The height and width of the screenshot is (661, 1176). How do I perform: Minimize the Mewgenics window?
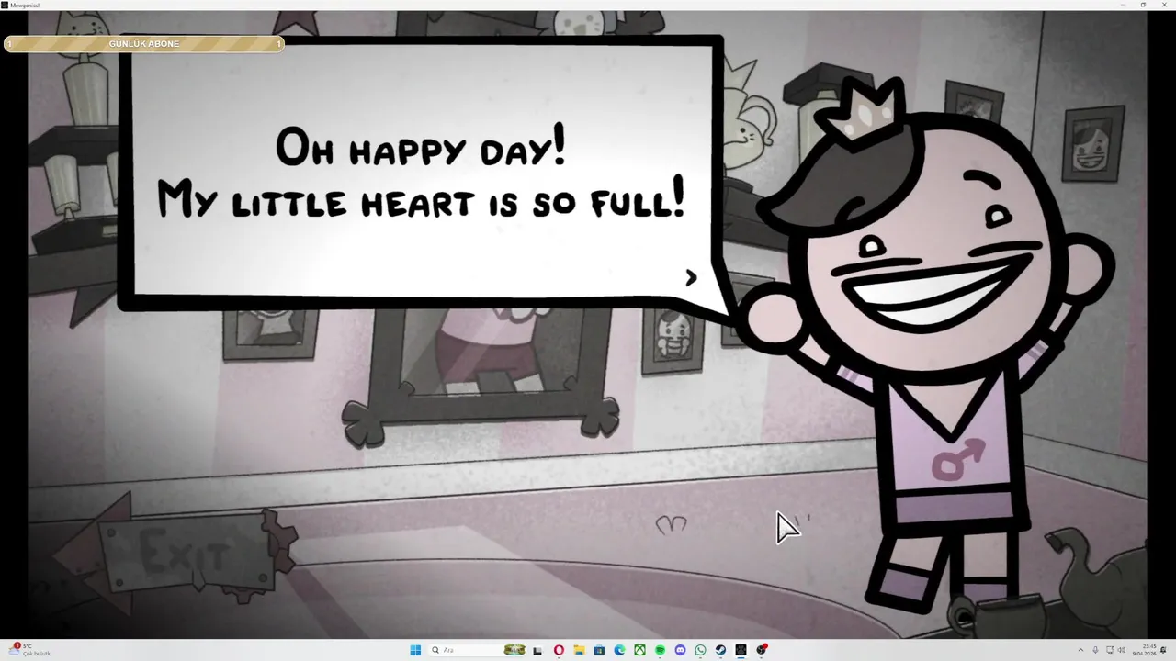[1123, 5]
